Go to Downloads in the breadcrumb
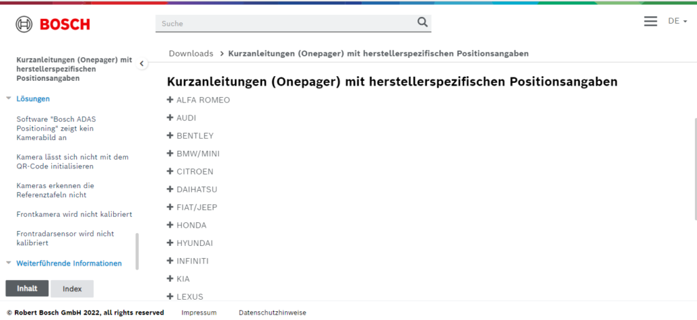The image size is (697, 320). (x=191, y=54)
